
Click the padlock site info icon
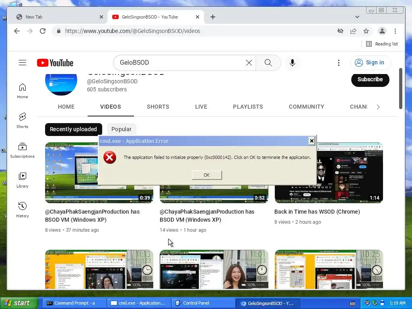(59, 31)
